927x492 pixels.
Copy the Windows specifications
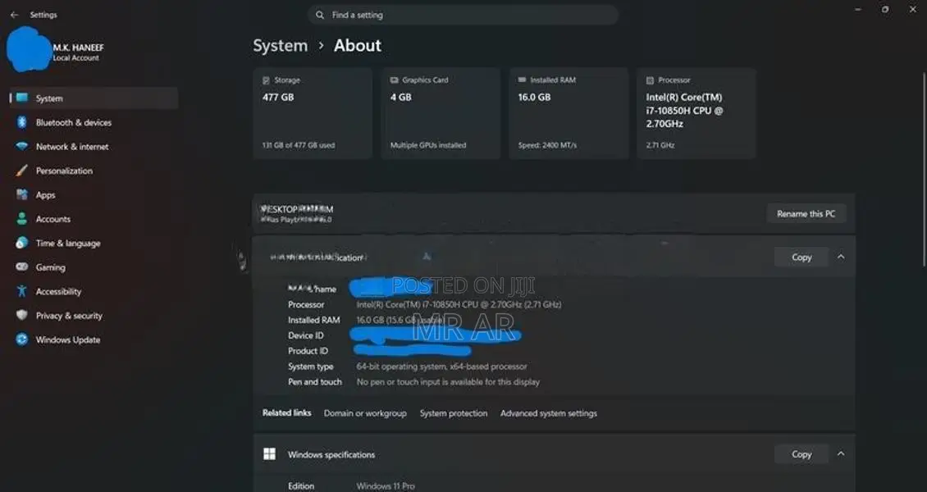[x=801, y=454]
